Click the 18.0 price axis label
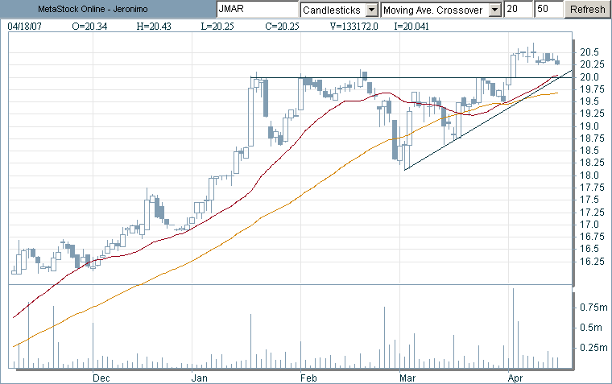Image resolution: width=612 pixels, height=384 pixels. coord(589,175)
